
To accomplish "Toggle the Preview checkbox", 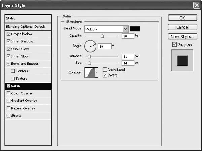I will point(174,44).
